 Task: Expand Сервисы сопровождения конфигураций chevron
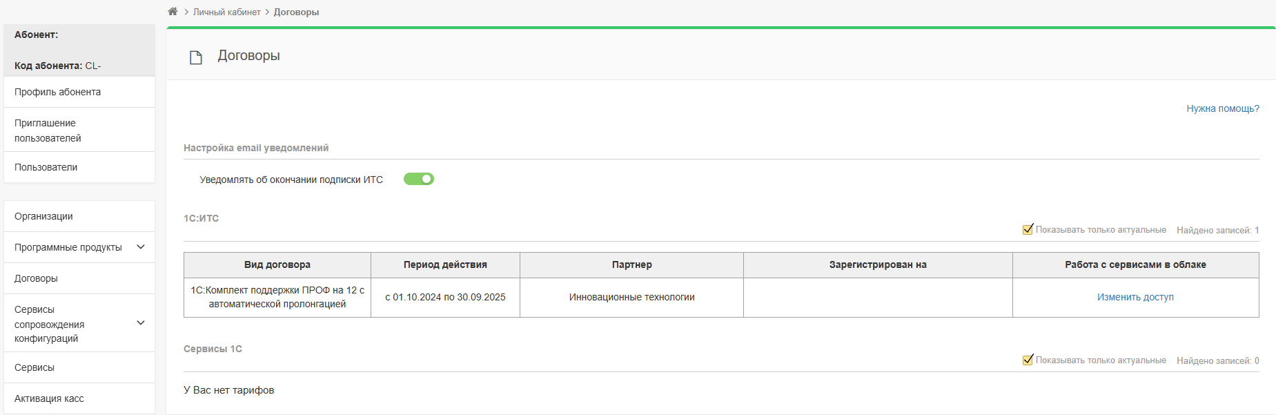pos(141,322)
